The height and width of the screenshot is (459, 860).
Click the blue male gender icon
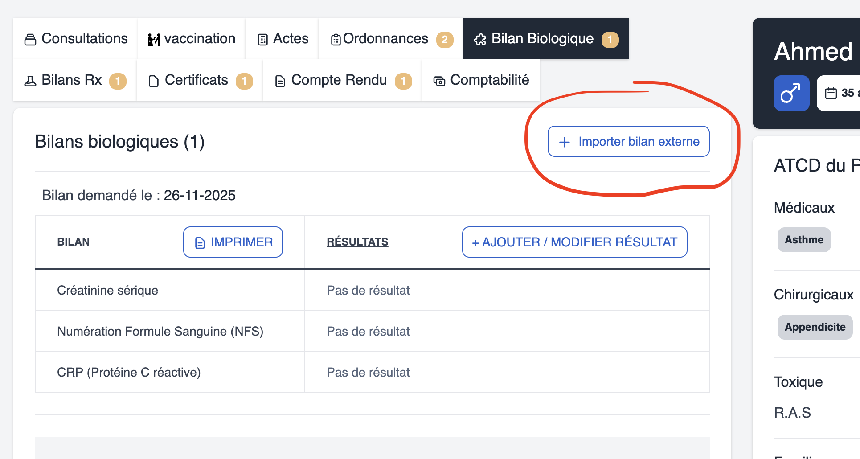(x=791, y=93)
